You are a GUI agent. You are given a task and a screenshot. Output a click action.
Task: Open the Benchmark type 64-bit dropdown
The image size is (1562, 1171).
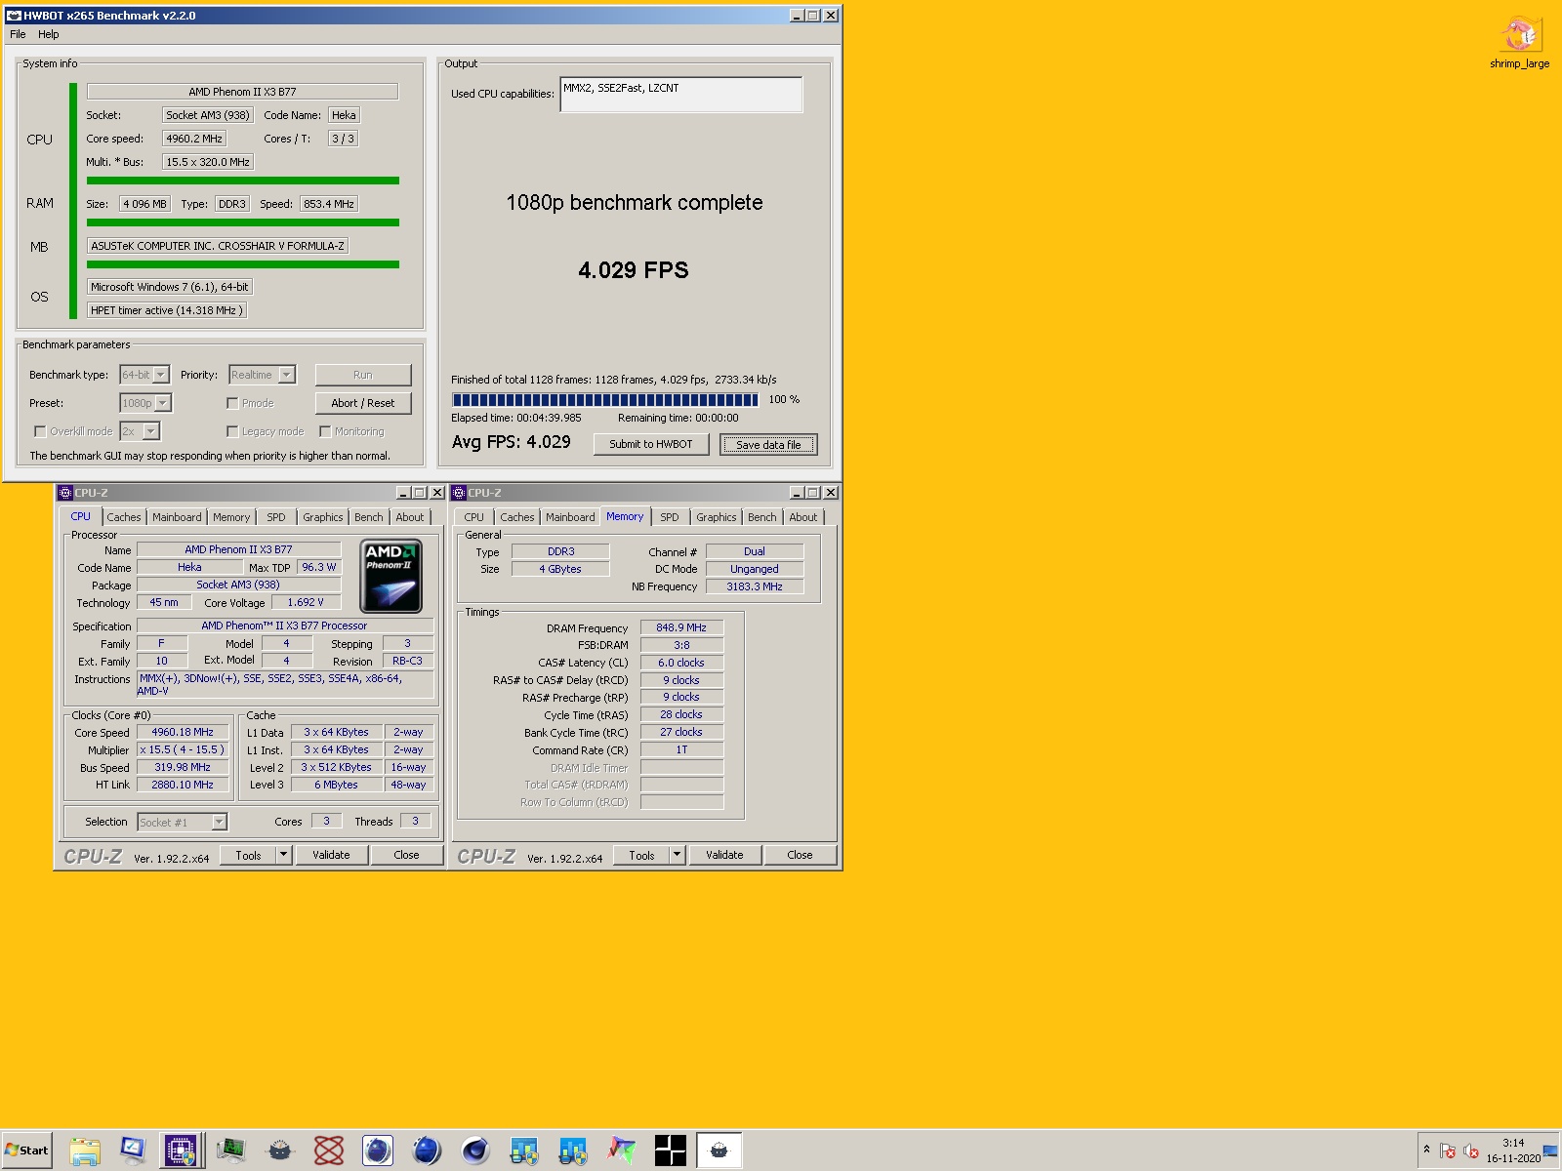coord(144,375)
